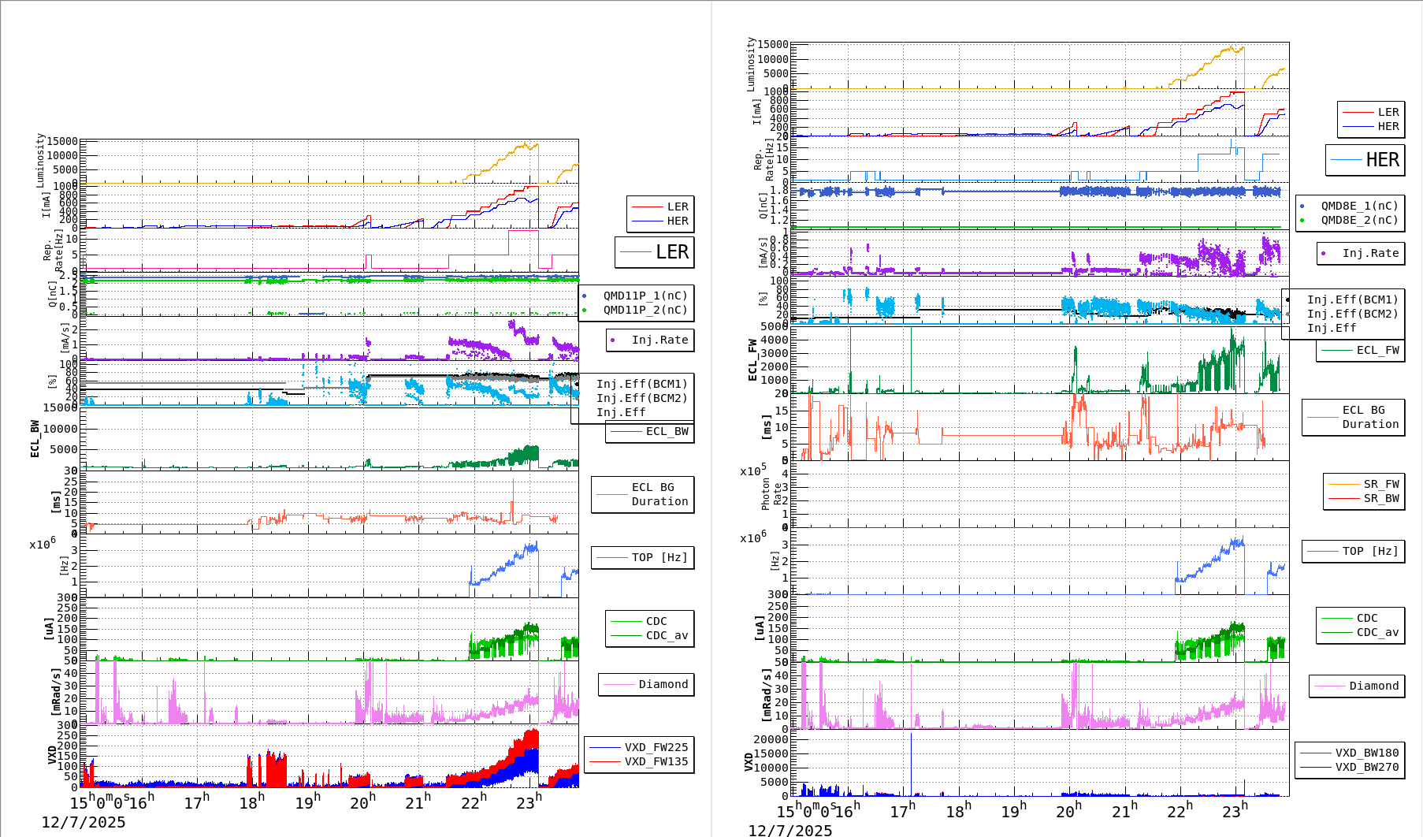This screenshot has height=837, width=1423.
Task: Select the Inj.Eff(BCM1) legend in left panel
Action: 641,385
